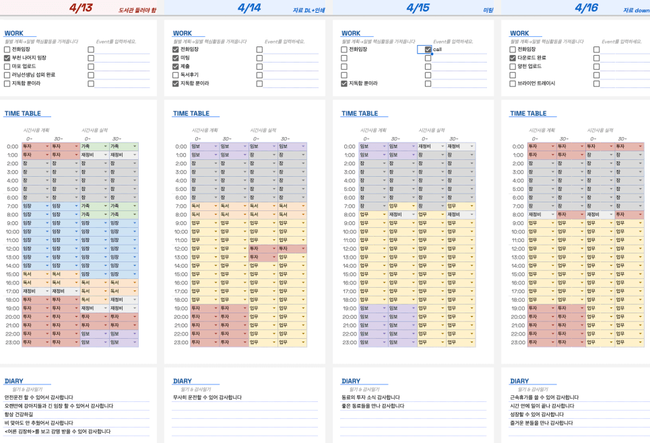Viewport: 650px width, 443px height.
Task: Open 4/13 0:00 first plan column dropdown
Action: point(48,147)
